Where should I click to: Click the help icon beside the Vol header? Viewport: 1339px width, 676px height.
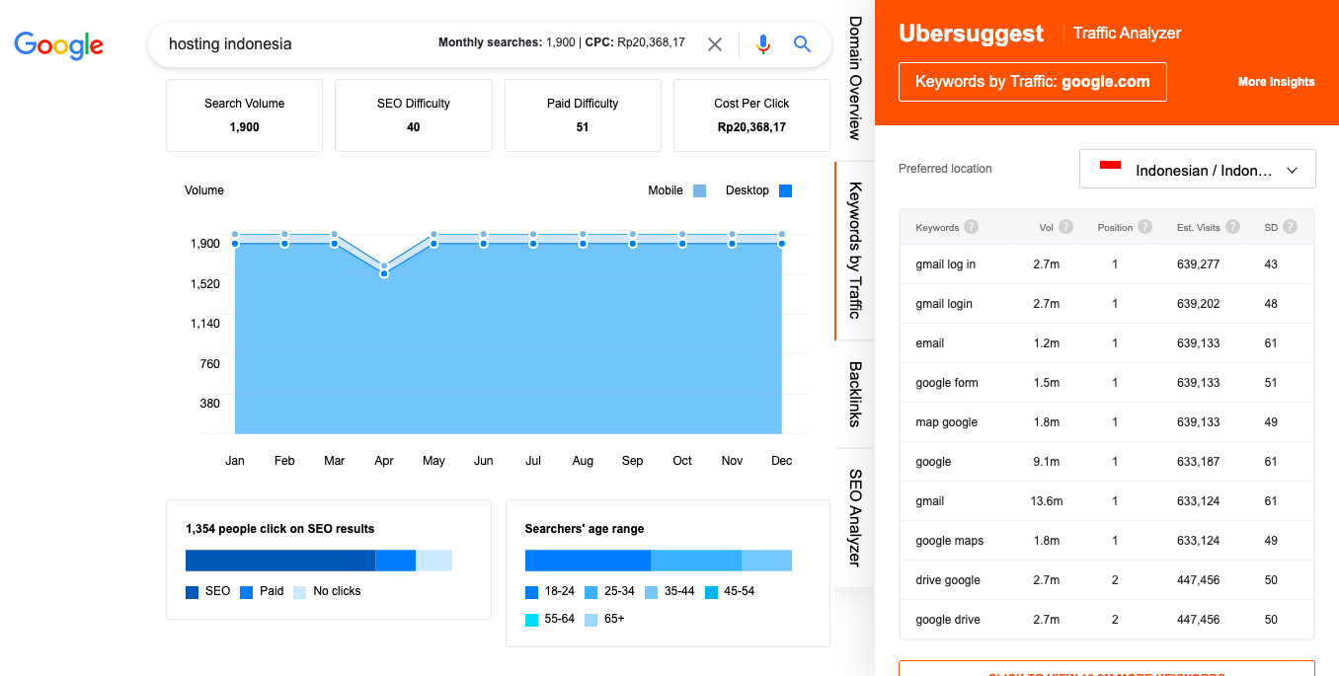click(x=1066, y=226)
